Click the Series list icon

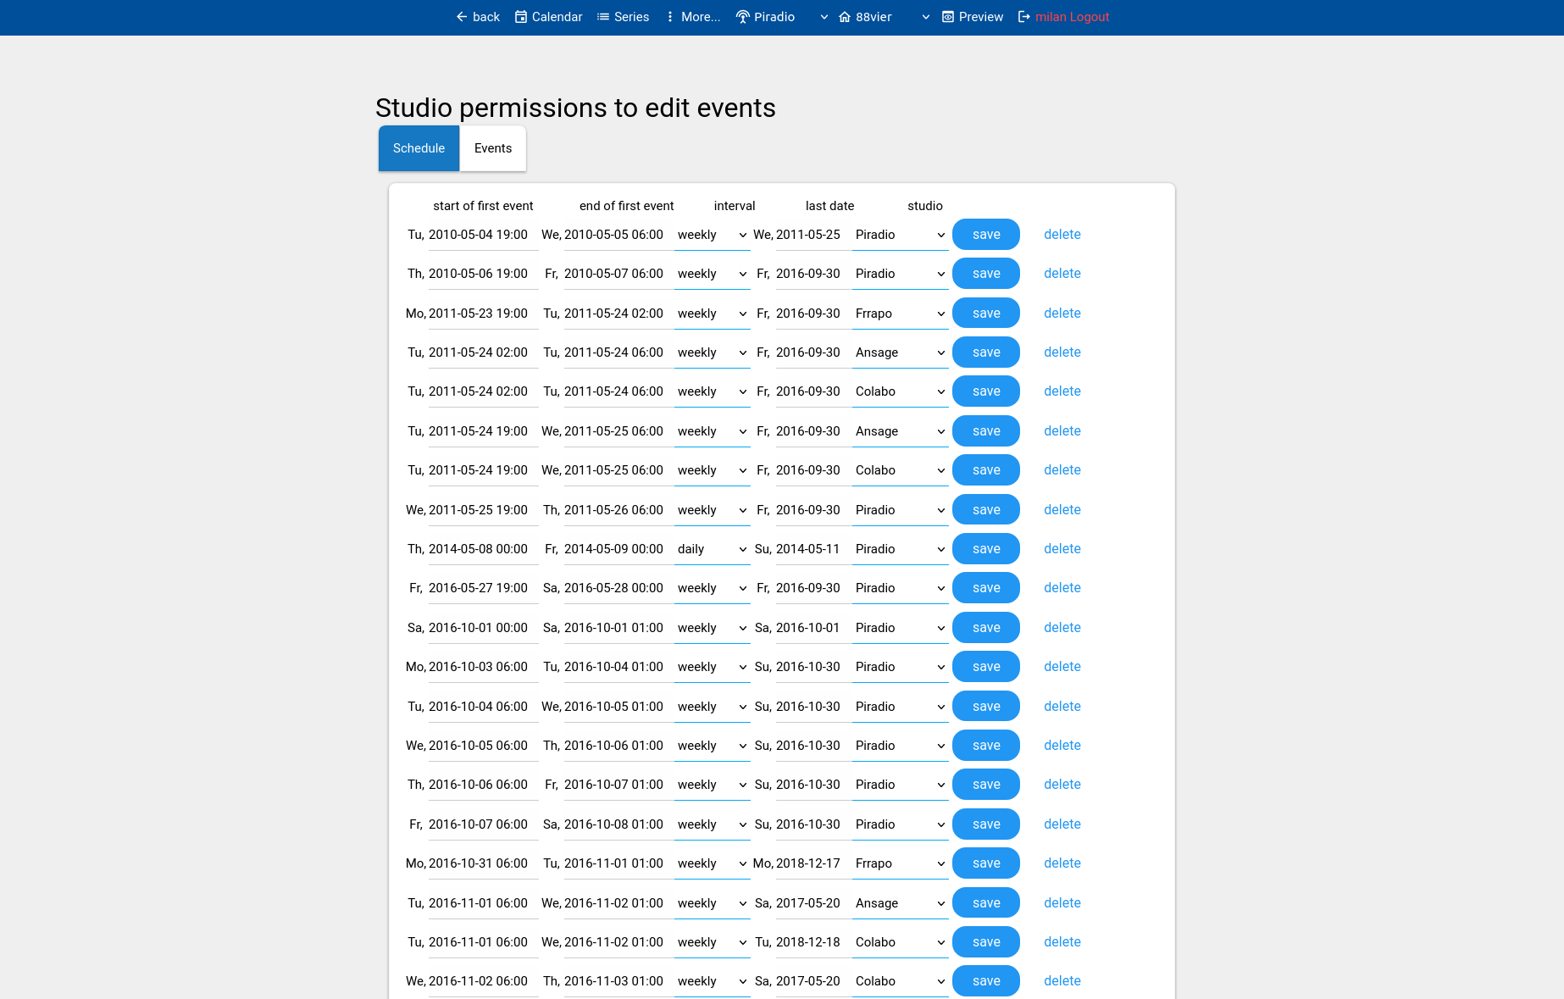tap(603, 17)
